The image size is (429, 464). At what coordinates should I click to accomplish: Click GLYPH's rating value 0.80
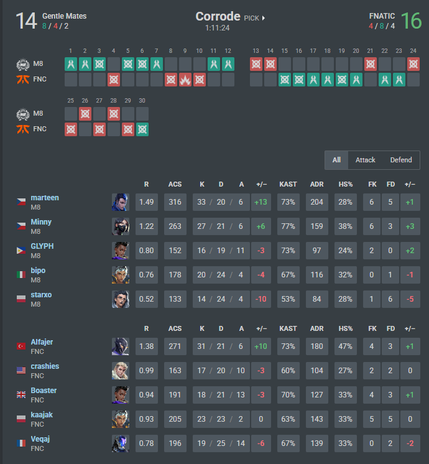click(x=147, y=251)
